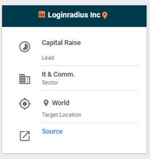Click the orange location pin in header
The width and height of the screenshot is (150, 159).
(x=105, y=15)
